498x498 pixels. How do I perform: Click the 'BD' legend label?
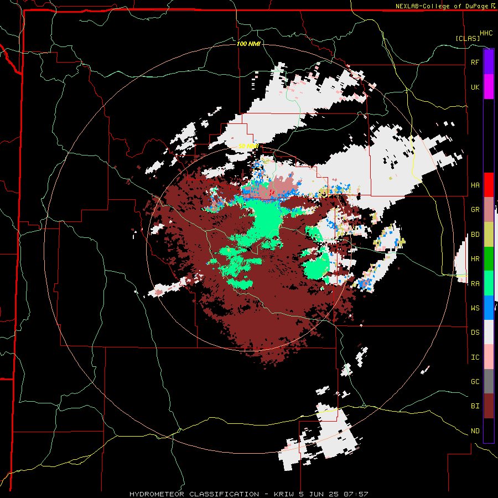[x=475, y=235]
